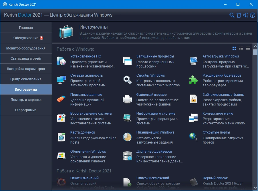Click the skin (shirt) icon in header
The height and width of the screenshot is (191, 258).
(239, 15)
